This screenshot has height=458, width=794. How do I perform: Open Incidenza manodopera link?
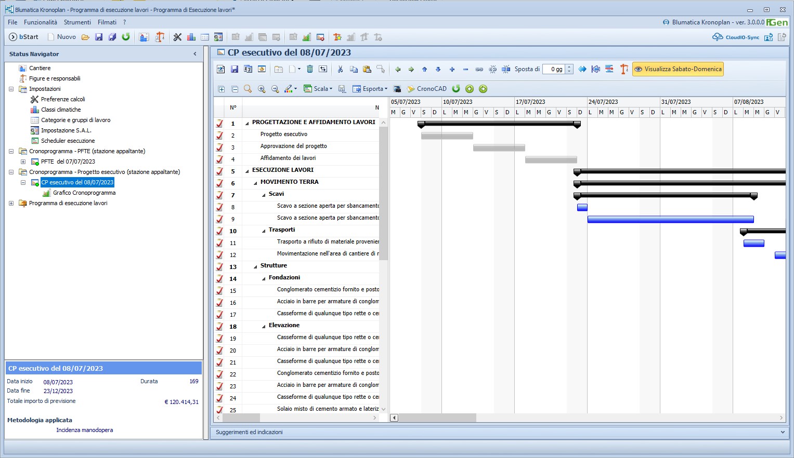tap(85, 430)
